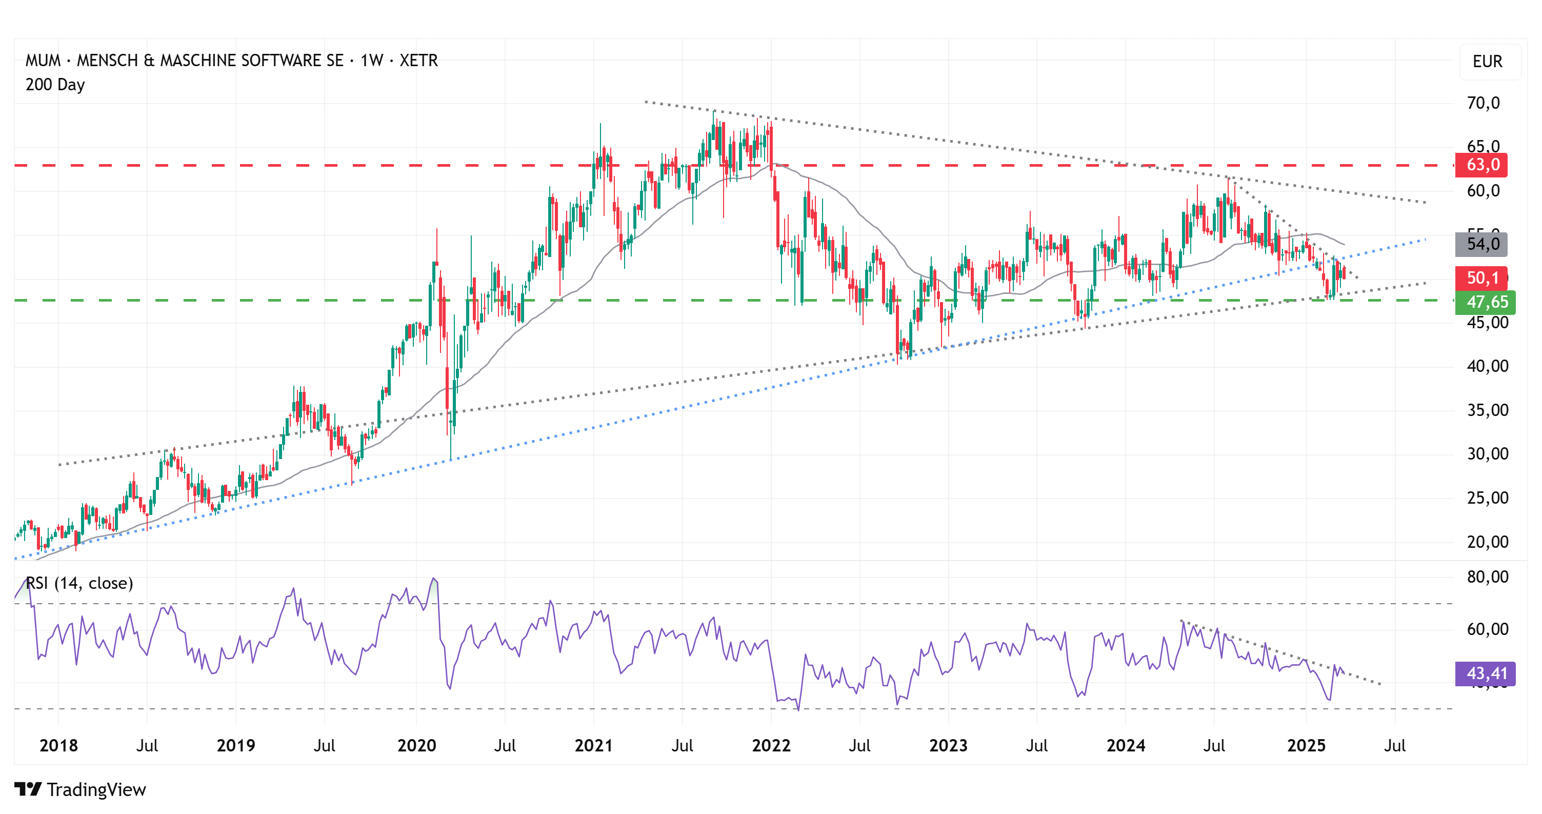Click the 20,00 price axis label
Viewport: 1542px width, 814px height.
[1488, 542]
